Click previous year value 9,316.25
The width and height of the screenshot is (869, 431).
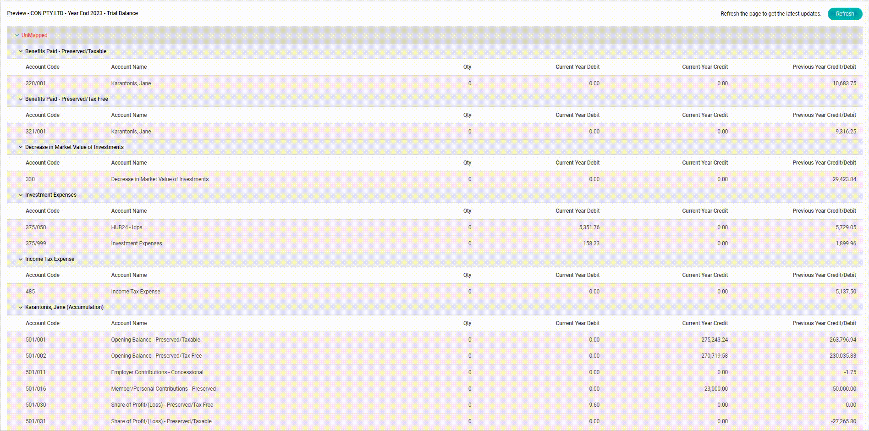point(846,132)
